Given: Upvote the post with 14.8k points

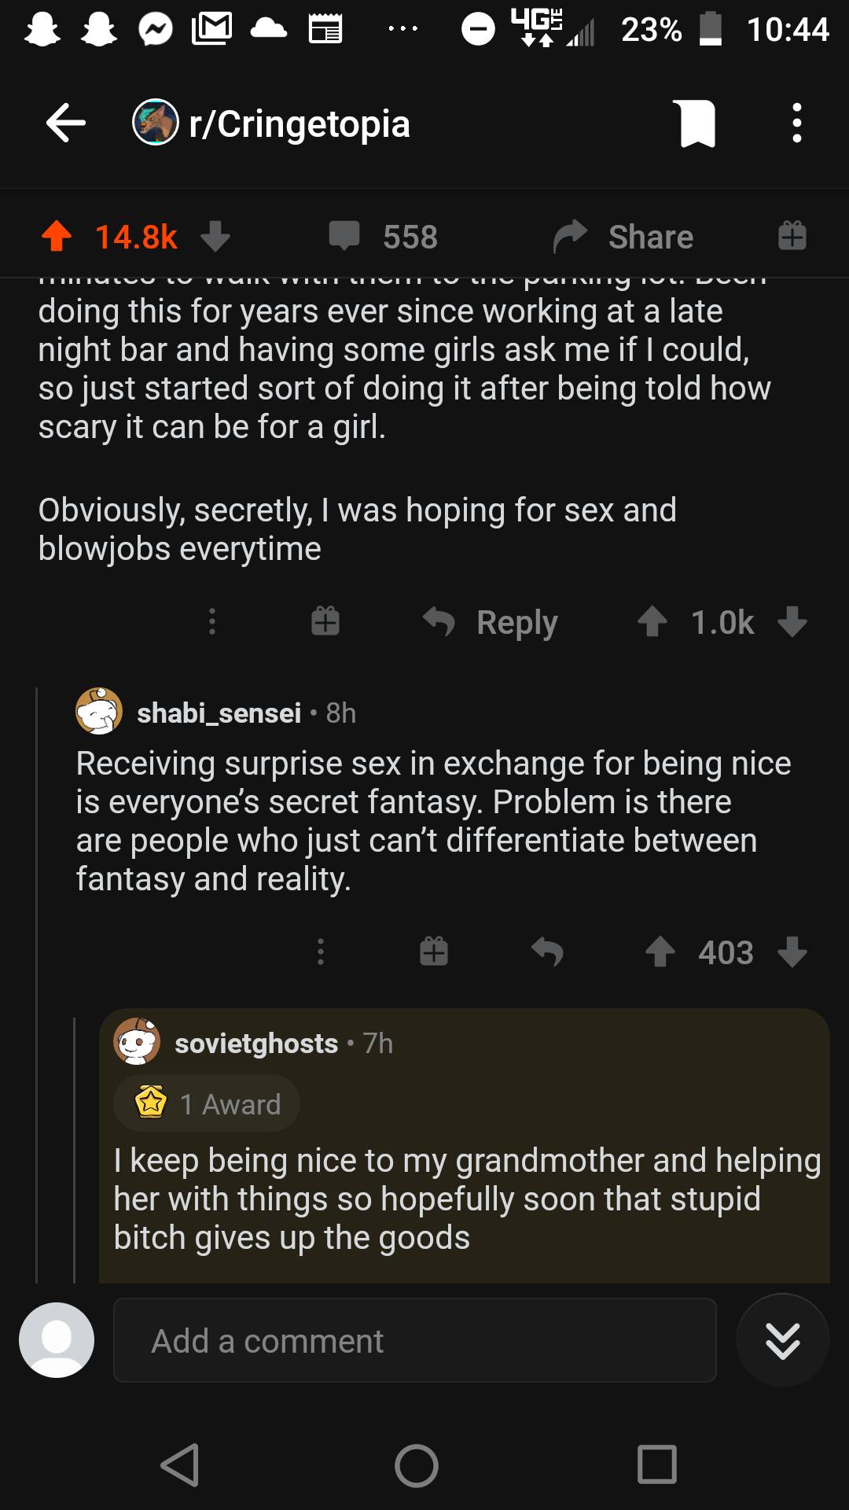Looking at the screenshot, I should tap(57, 236).
